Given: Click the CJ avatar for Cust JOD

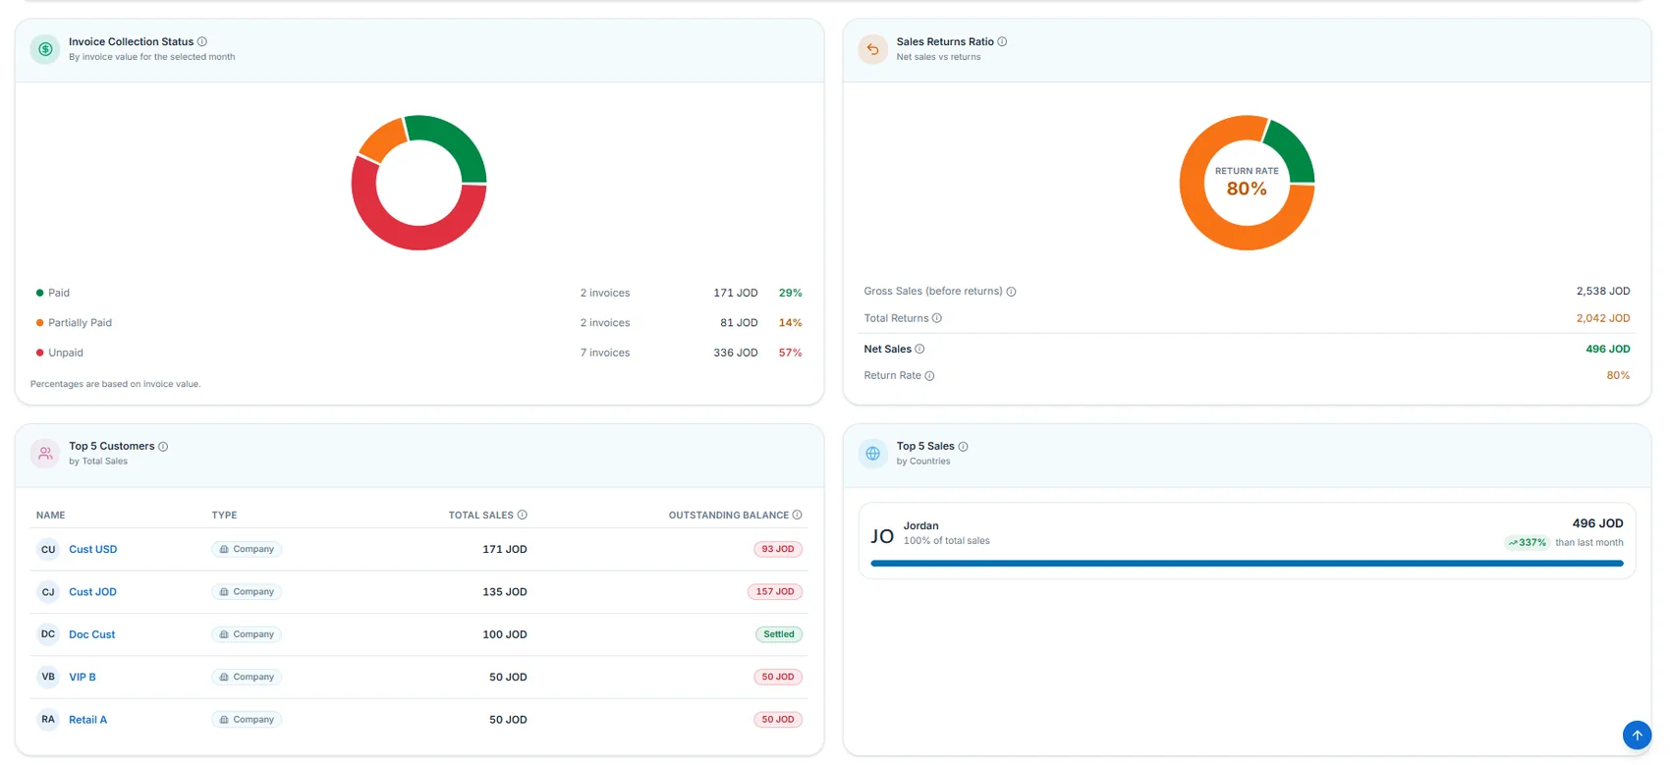Looking at the screenshot, I should [48, 592].
